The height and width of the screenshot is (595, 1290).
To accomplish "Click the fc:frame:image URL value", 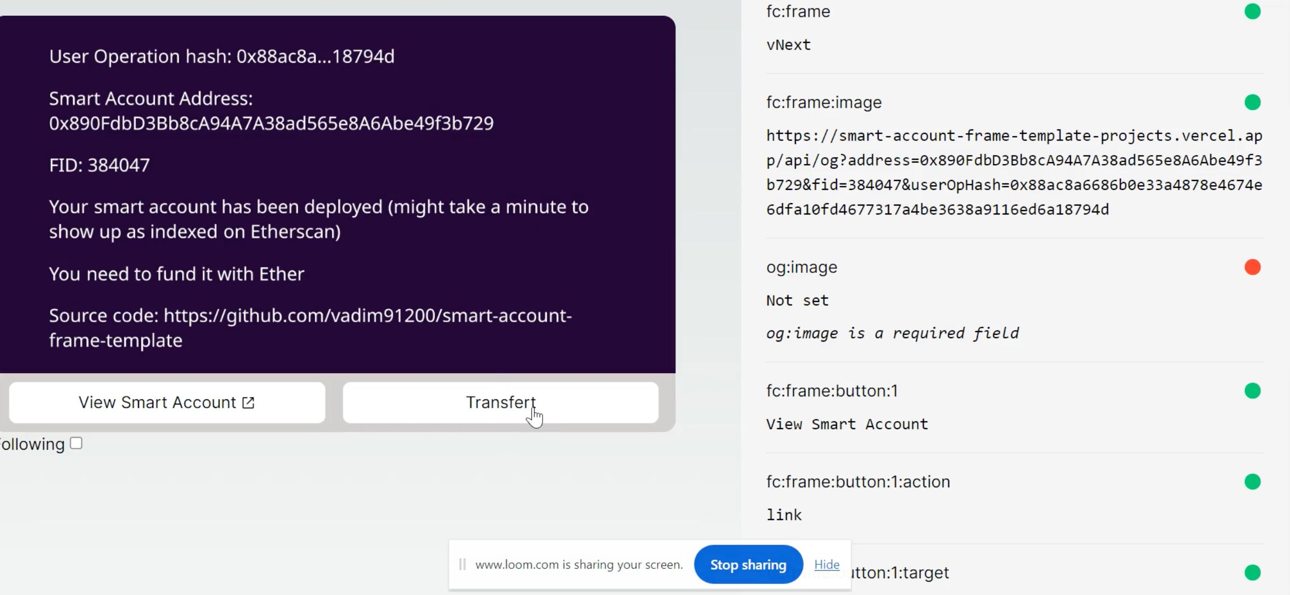I will click(1014, 172).
